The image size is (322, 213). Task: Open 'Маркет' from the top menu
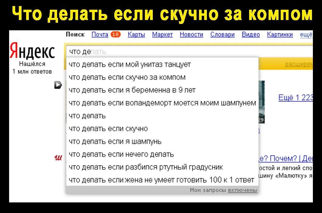(x=162, y=35)
